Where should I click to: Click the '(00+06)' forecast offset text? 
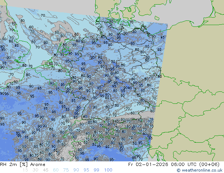[x=210, y=165]
